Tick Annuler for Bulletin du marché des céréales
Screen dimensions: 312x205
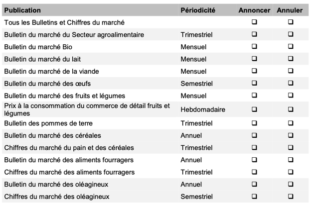click(290, 135)
